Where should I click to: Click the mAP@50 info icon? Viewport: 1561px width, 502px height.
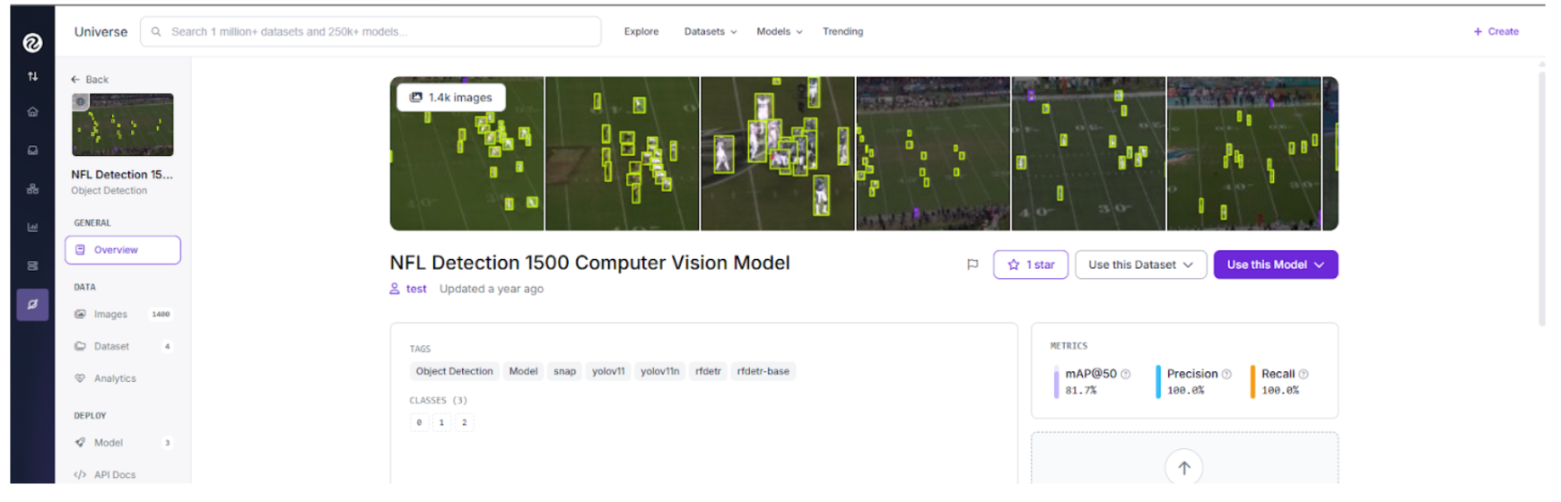pos(1126,374)
